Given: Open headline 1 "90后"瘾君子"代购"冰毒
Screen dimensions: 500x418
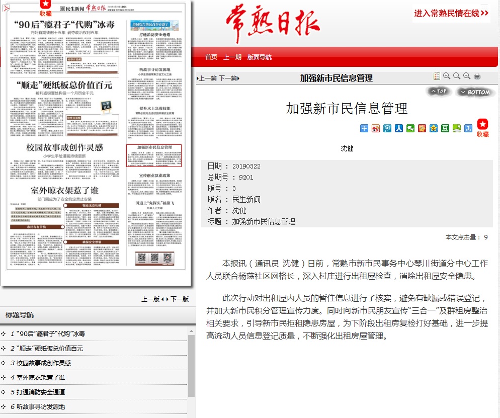Looking at the screenshot, I should pyautogui.click(x=51, y=334).
